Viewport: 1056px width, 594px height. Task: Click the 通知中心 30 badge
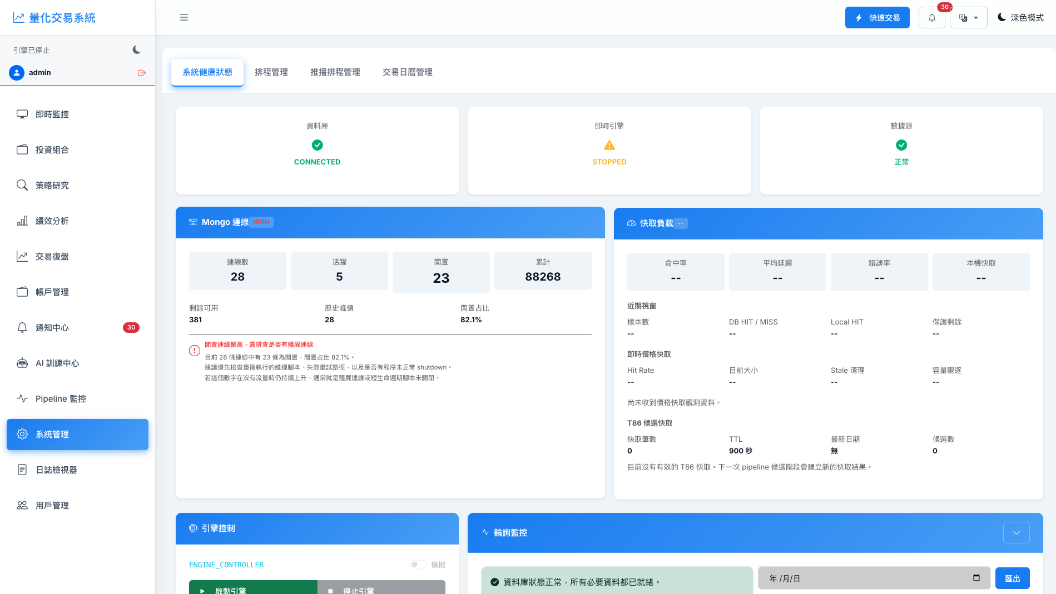pos(131,328)
